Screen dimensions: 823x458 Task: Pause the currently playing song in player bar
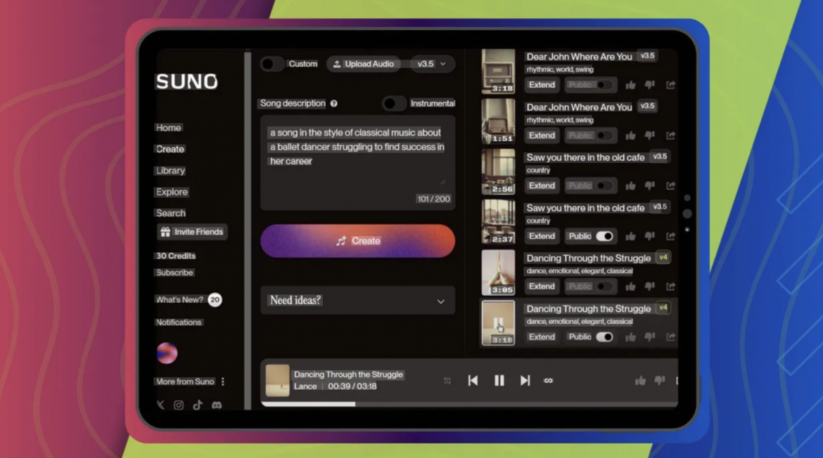tap(499, 380)
